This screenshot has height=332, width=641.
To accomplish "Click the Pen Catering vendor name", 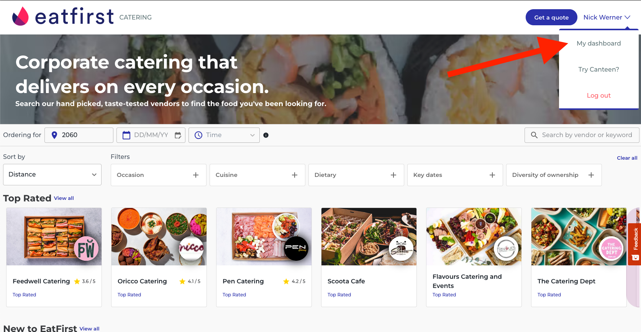I will pos(243,281).
